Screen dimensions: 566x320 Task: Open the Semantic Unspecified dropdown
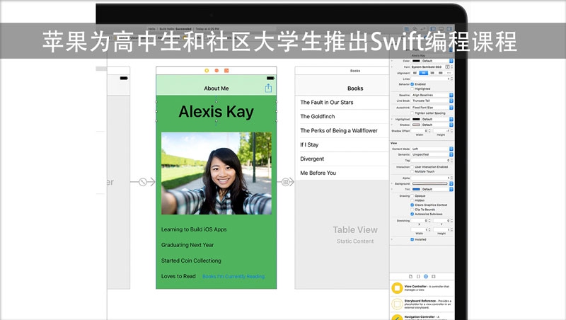pyautogui.click(x=432, y=154)
